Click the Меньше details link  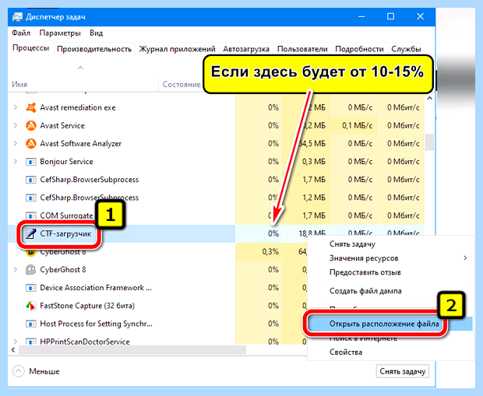[x=44, y=371]
